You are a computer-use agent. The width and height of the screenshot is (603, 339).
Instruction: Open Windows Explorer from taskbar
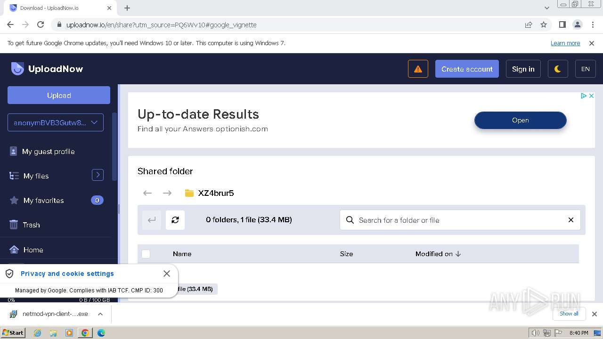tap(53, 333)
